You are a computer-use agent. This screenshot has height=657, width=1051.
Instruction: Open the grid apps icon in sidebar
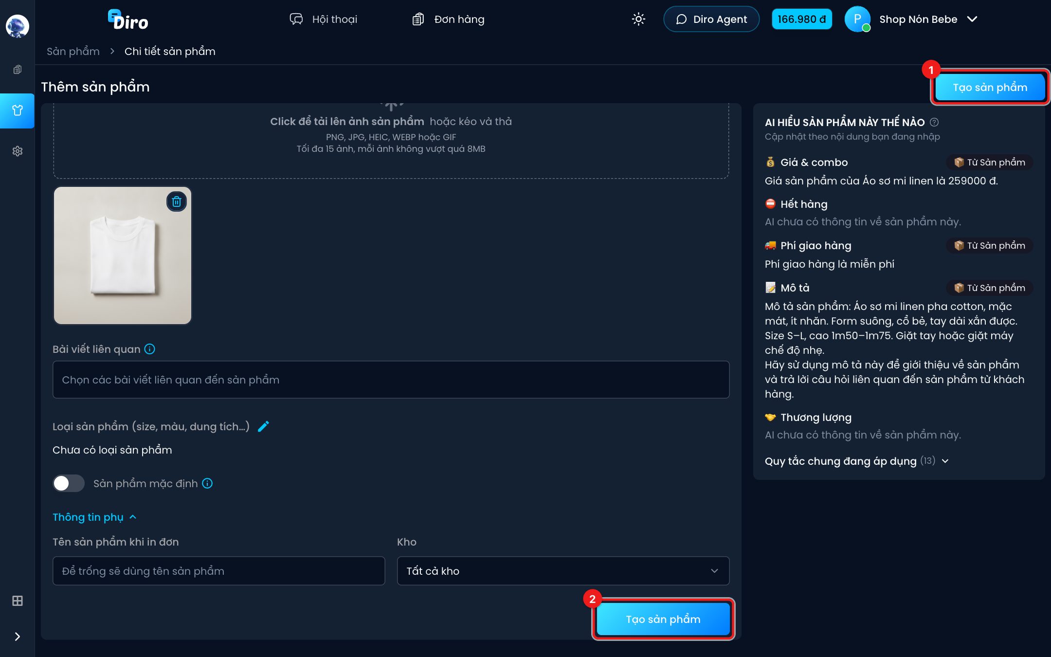(x=17, y=601)
